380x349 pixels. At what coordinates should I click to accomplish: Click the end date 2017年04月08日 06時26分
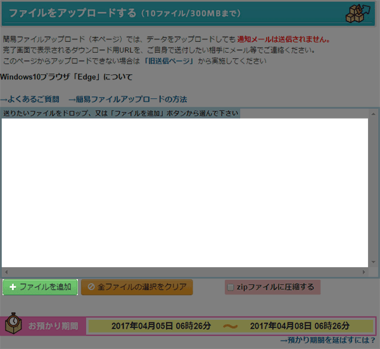click(300, 326)
